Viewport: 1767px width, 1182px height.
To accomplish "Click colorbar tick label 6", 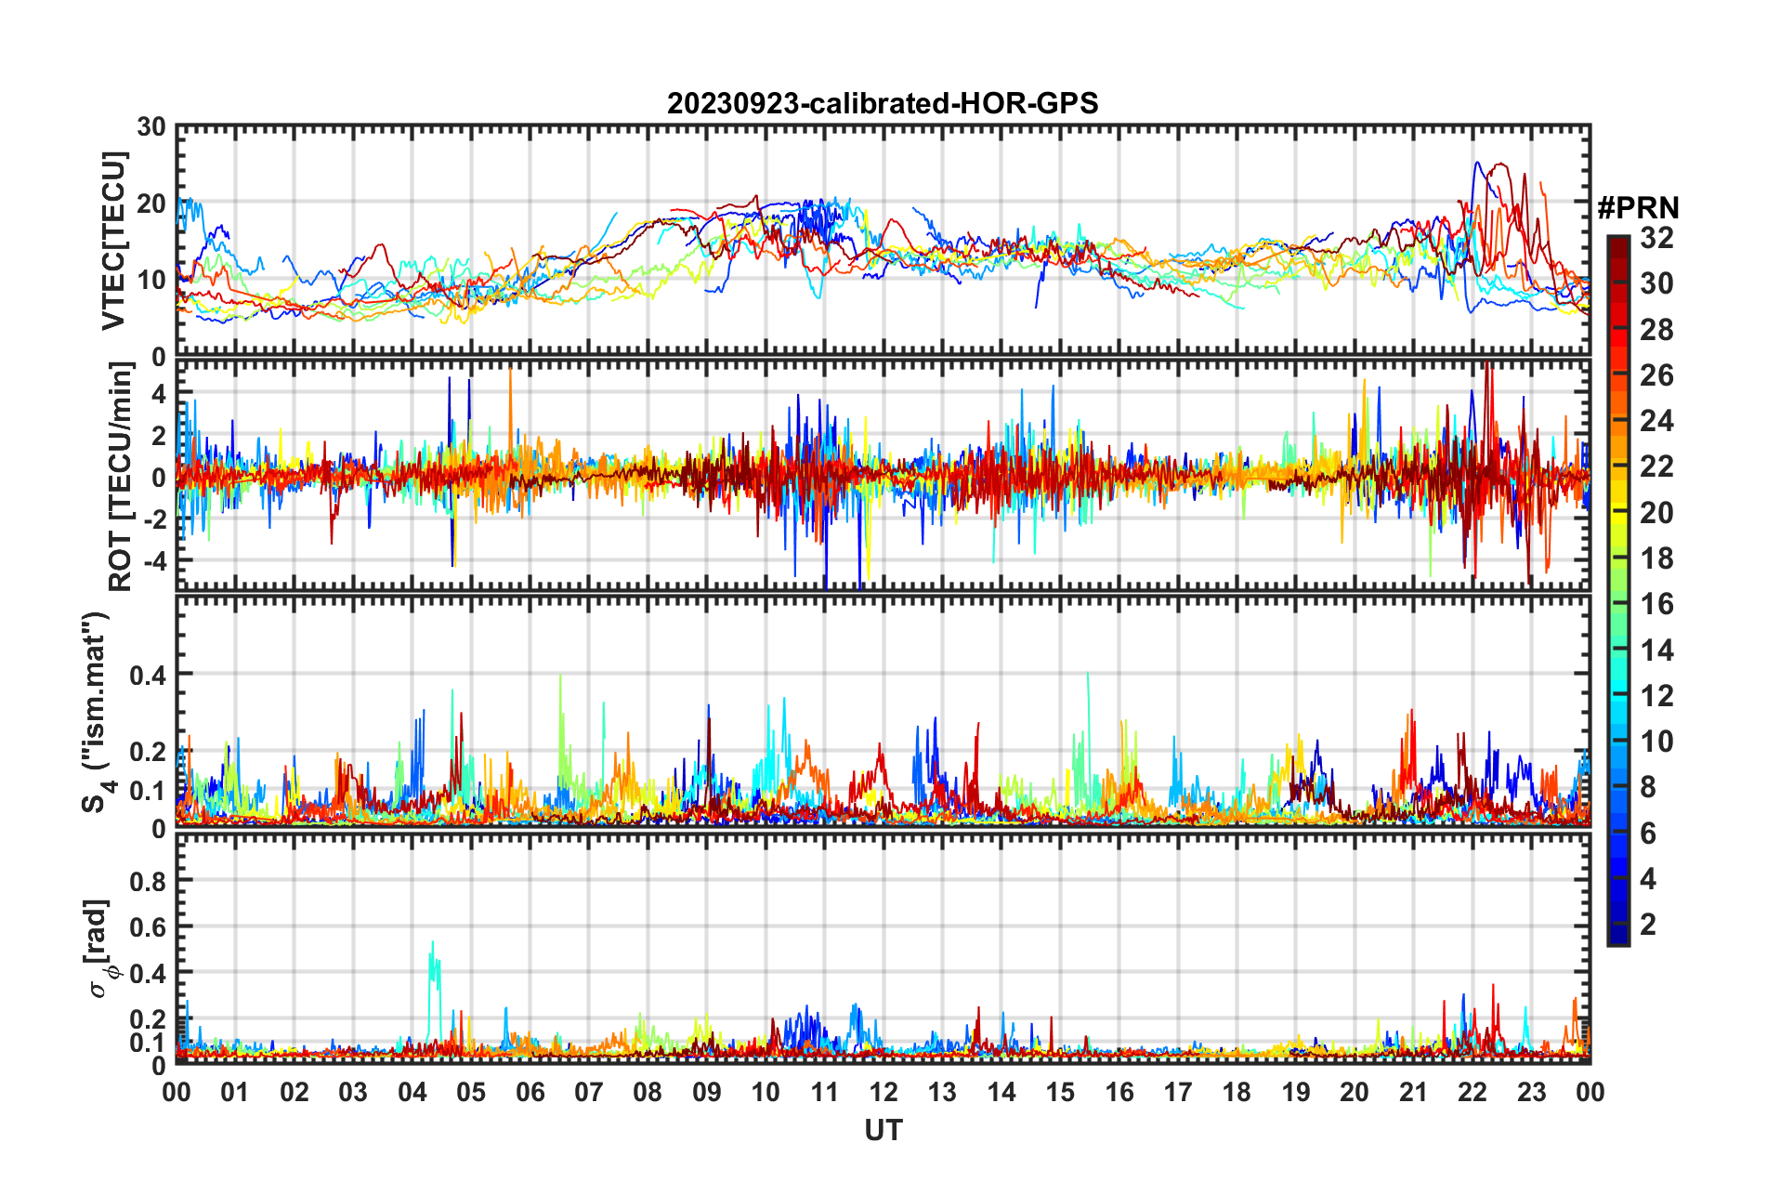I will click(x=1648, y=834).
